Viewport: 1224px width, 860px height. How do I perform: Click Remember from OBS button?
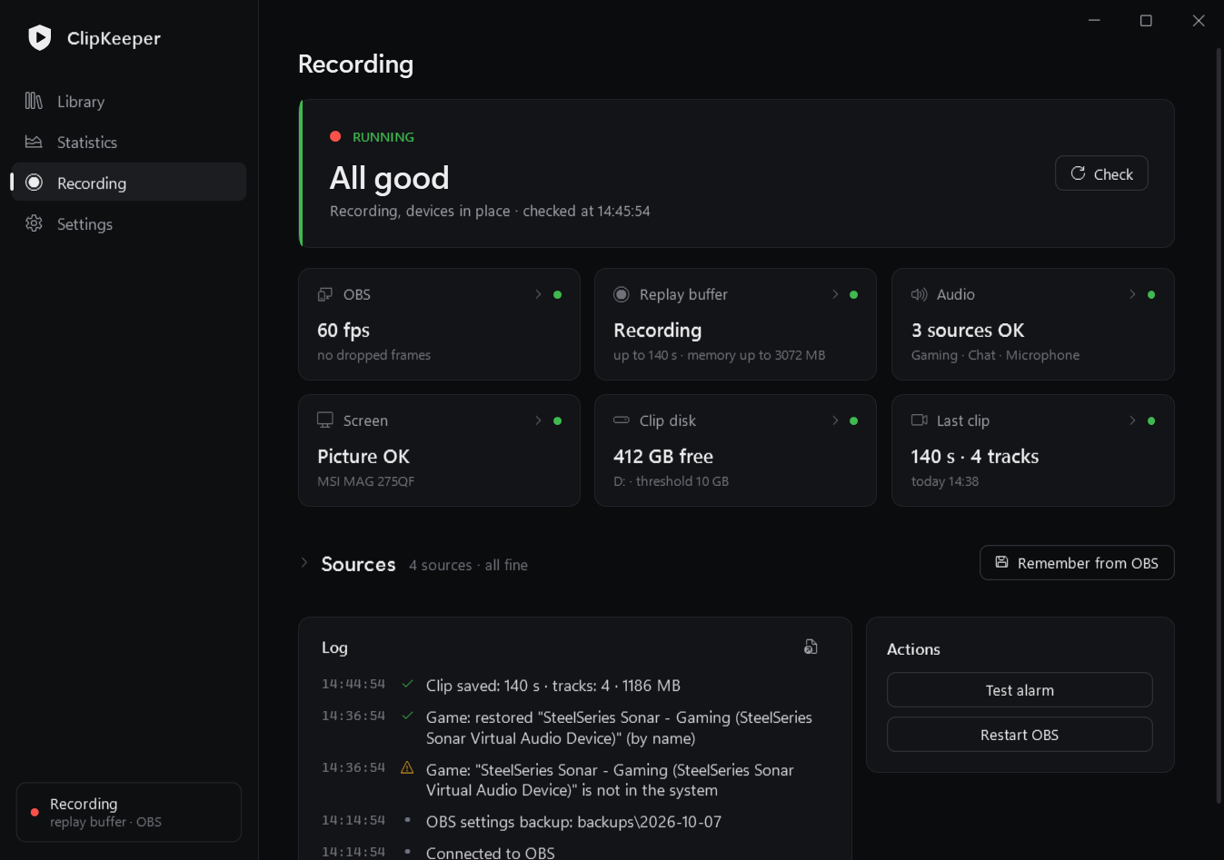coord(1077,562)
